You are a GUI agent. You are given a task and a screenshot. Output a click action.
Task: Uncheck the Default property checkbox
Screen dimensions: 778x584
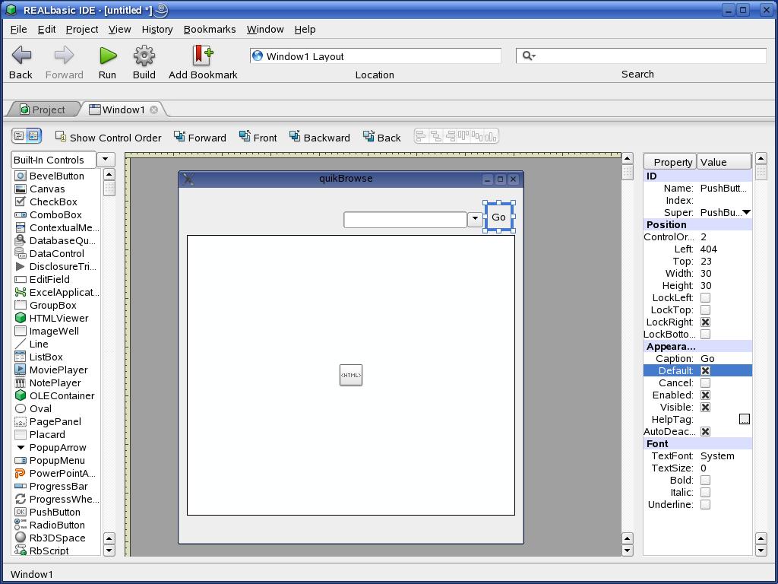tap(705, 370)
